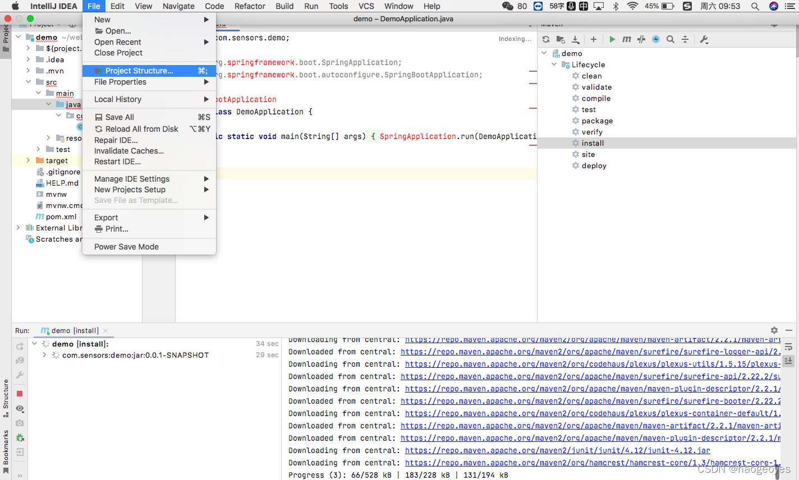Toggle Maven offline mode lightning icon
The width and height of the screenshot is (799, 480).
point(656,39)
